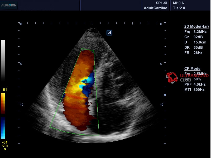Click the dynamic range 60dB value
Image resolution: width=211 pixels, height=158 pixels.
pos(198,47)
